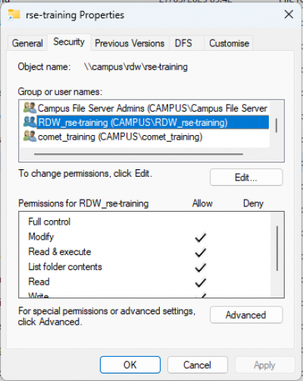Click the RDW_rse-training group icon

pos(30,122)
